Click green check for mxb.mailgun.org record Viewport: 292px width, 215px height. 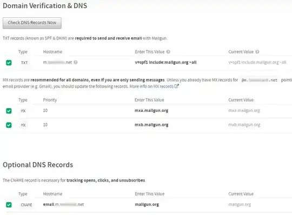click(9, 125)
